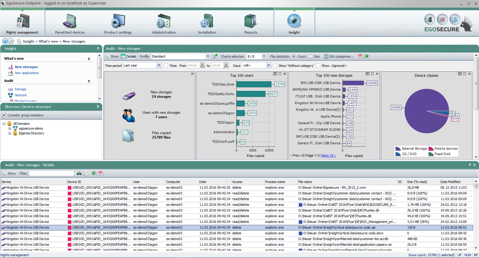Close the Top 100 users chart
The width and height of the screenshot is (479, 258).
[x=285, y=74]
